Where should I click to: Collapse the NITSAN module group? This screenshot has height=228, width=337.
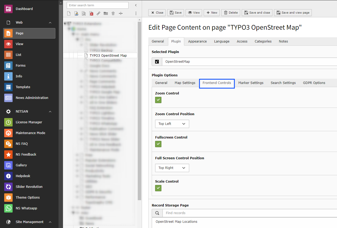coord(50,112)
